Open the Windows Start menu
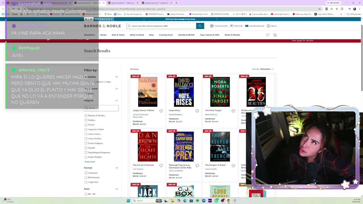Screen dimensions: 363x204 128,201
